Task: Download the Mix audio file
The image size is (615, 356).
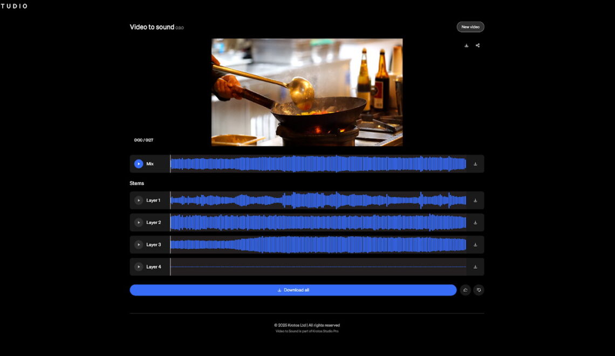Action: click(x=475, y=164)
